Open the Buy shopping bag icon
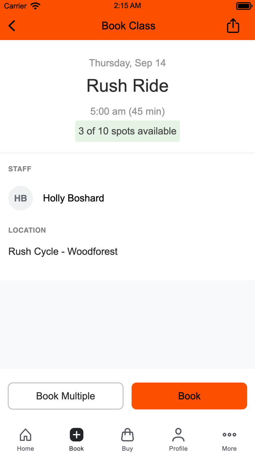This screenshot has height=453, width=255. point(127,434)
